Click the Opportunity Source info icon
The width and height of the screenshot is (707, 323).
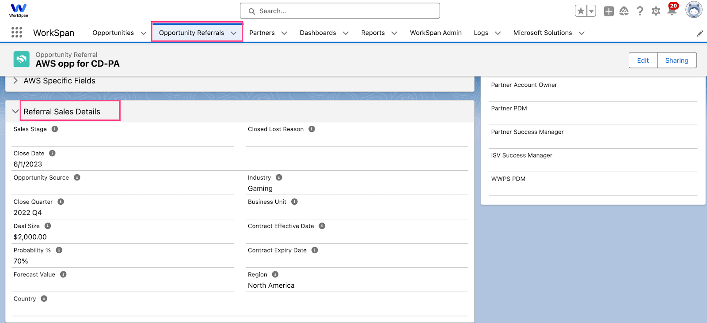77,177
